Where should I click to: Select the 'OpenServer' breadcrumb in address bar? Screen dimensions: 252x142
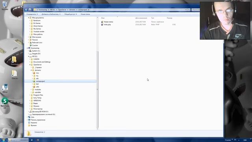coord(62,9)
